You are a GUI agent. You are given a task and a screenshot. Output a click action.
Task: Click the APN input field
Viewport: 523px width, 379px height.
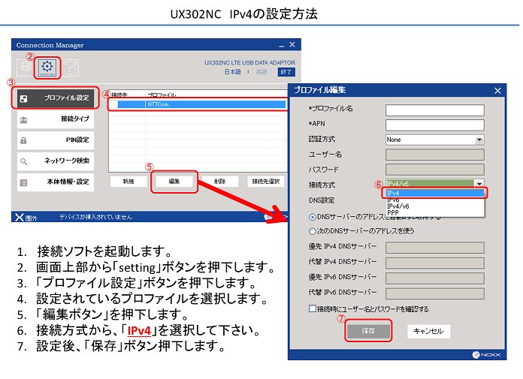[x=435, y=125]
